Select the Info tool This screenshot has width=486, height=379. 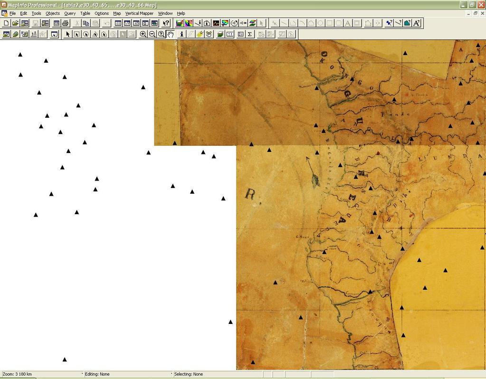pyautogui.click(x=181, y=34)
